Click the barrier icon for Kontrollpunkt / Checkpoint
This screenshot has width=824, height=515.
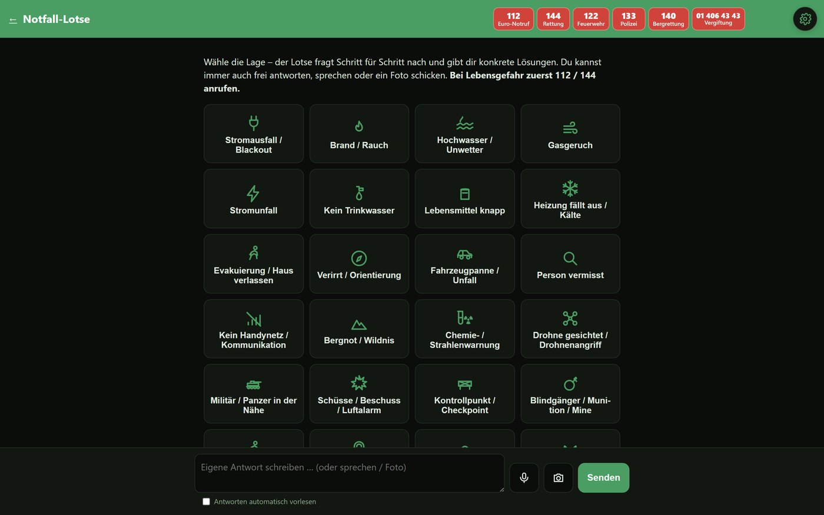pos(465,384)
